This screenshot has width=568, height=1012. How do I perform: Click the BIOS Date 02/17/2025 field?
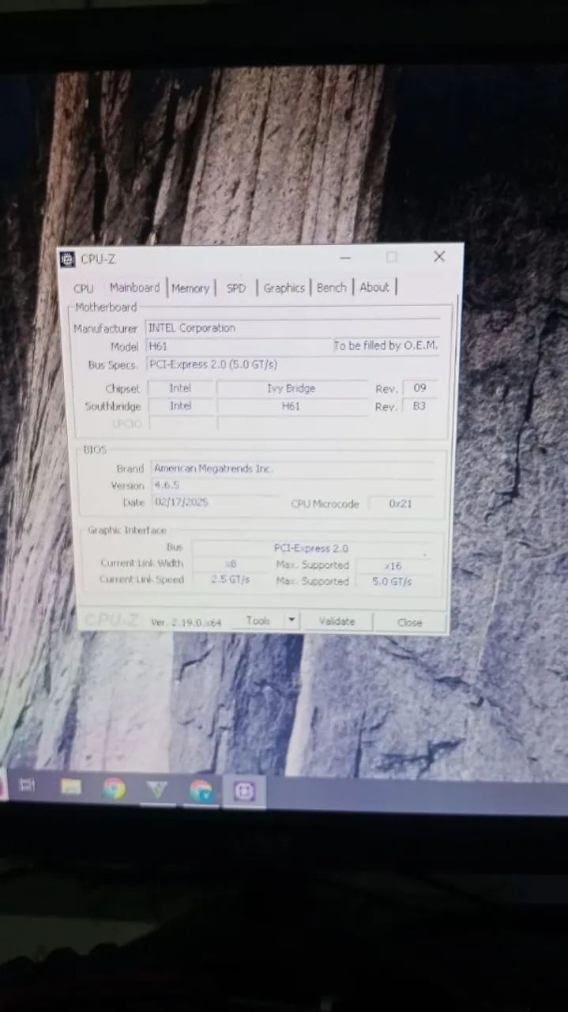214,502
